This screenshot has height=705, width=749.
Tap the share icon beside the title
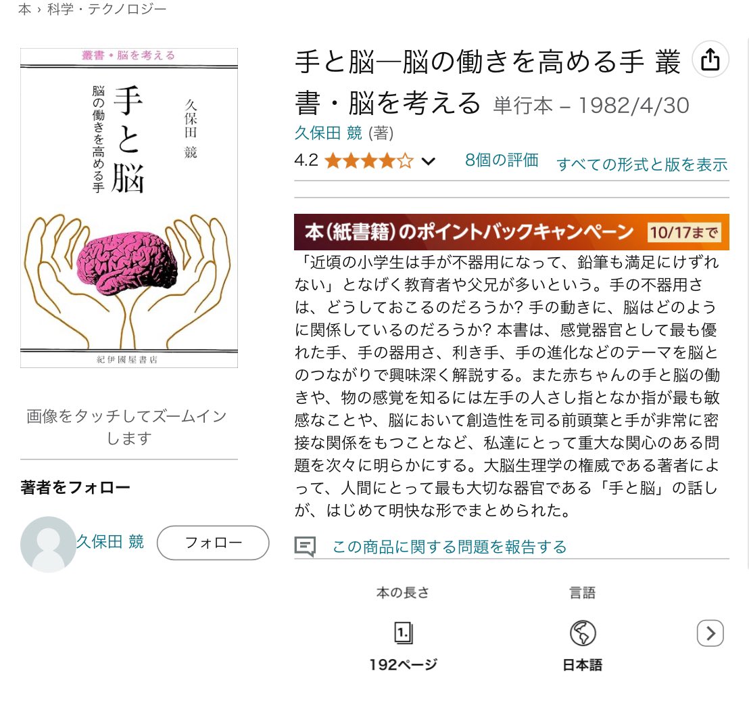710,60
